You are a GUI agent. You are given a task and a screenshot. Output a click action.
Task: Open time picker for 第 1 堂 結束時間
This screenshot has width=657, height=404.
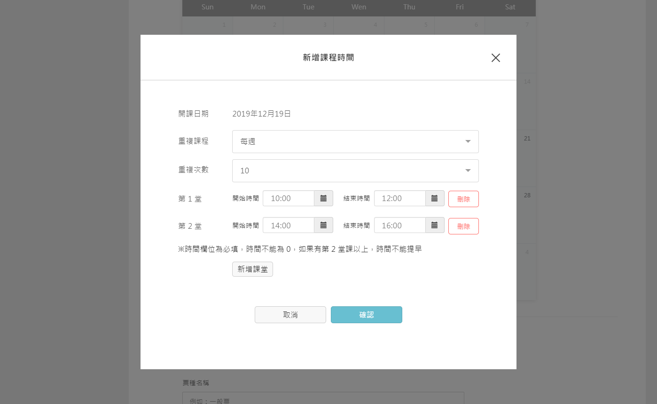[x=435, y=198]
